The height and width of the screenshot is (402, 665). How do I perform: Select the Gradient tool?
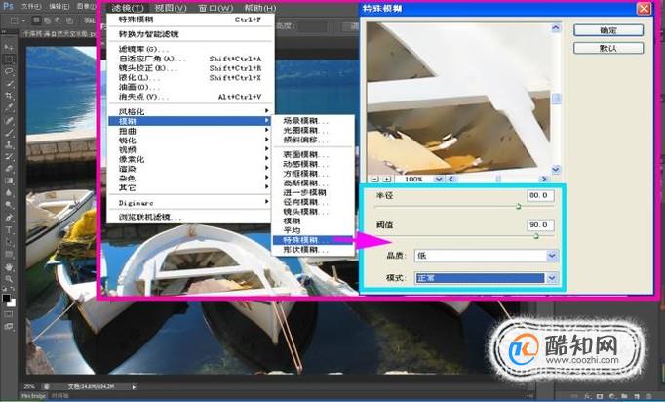tap(9, 181)
